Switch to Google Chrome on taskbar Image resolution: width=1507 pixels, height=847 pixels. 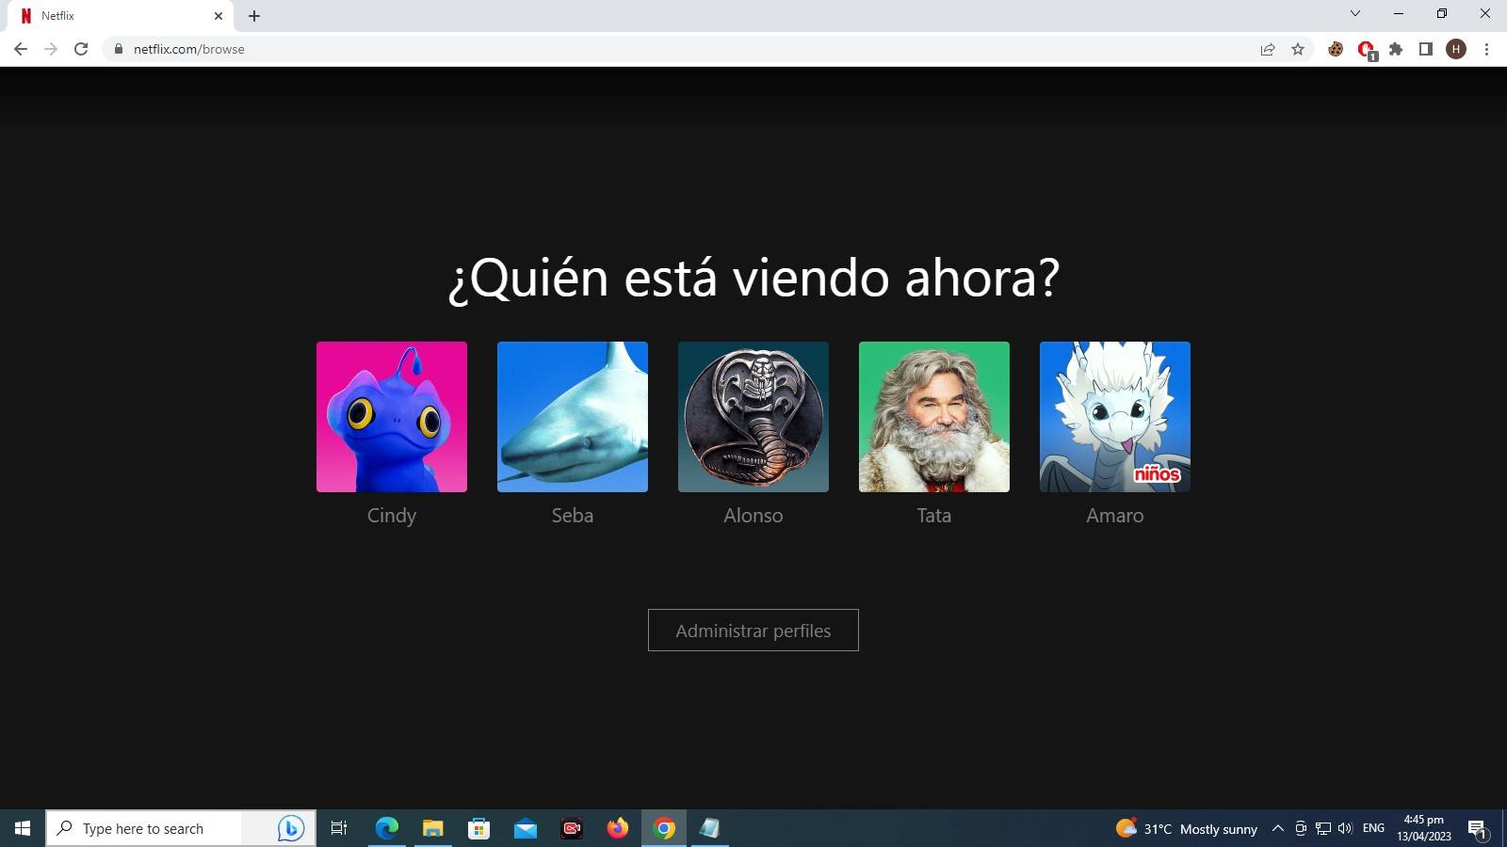pos(664,828)
